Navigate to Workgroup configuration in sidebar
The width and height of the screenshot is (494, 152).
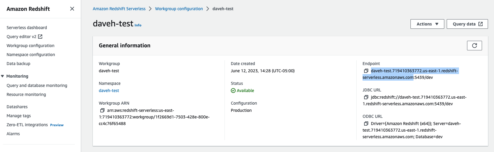click(x=31, y=46)
